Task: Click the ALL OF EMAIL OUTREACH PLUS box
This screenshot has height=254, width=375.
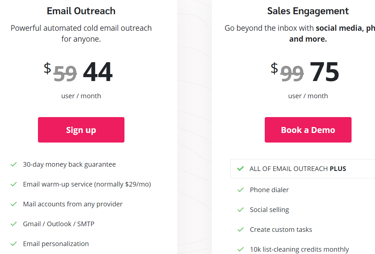Action: point(303,169)
